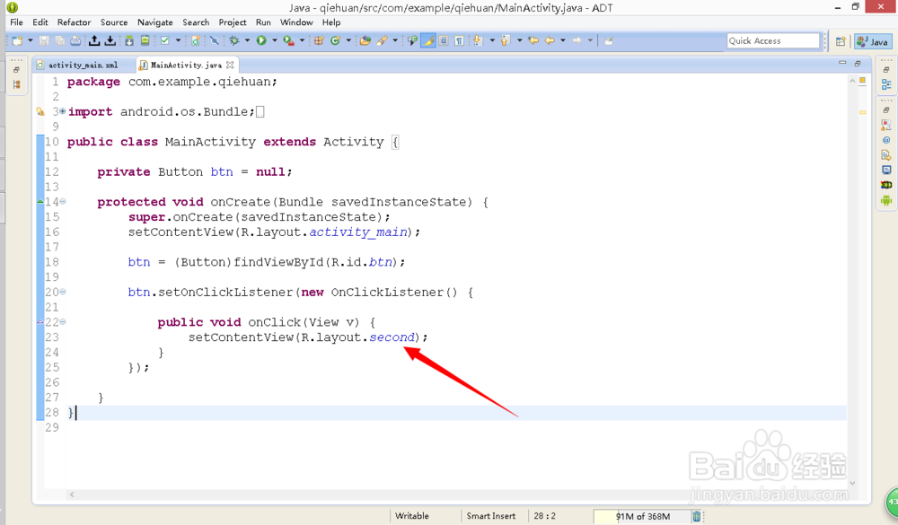Click the Open Perspective icon

pos(841,41)
